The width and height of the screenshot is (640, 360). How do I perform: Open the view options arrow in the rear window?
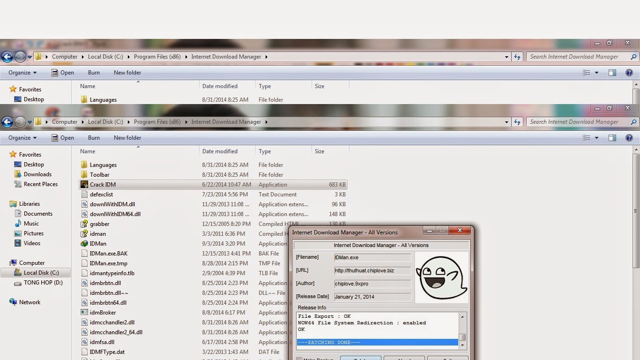[596, 73]
